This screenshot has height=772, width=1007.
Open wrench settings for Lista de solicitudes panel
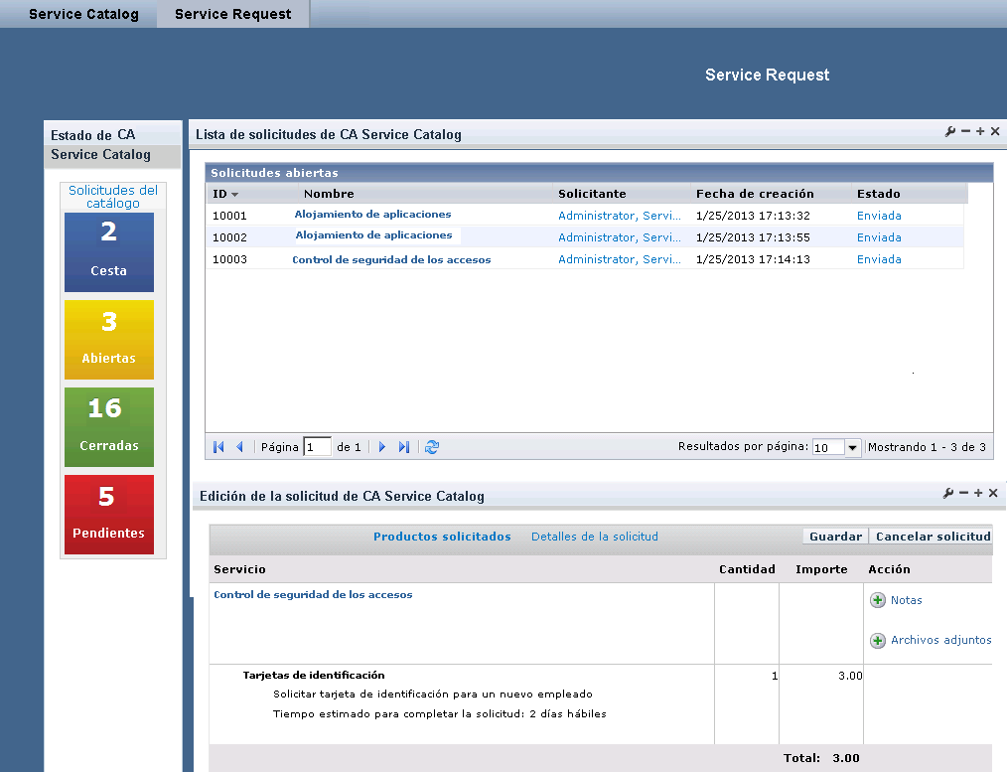coord(948,132)
